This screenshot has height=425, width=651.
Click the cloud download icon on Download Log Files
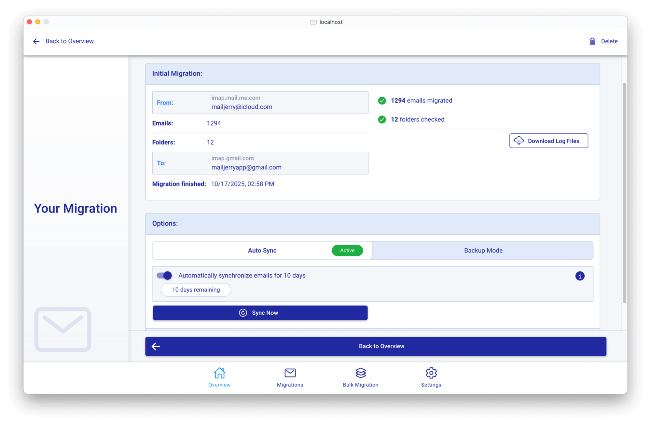[519, 141]
